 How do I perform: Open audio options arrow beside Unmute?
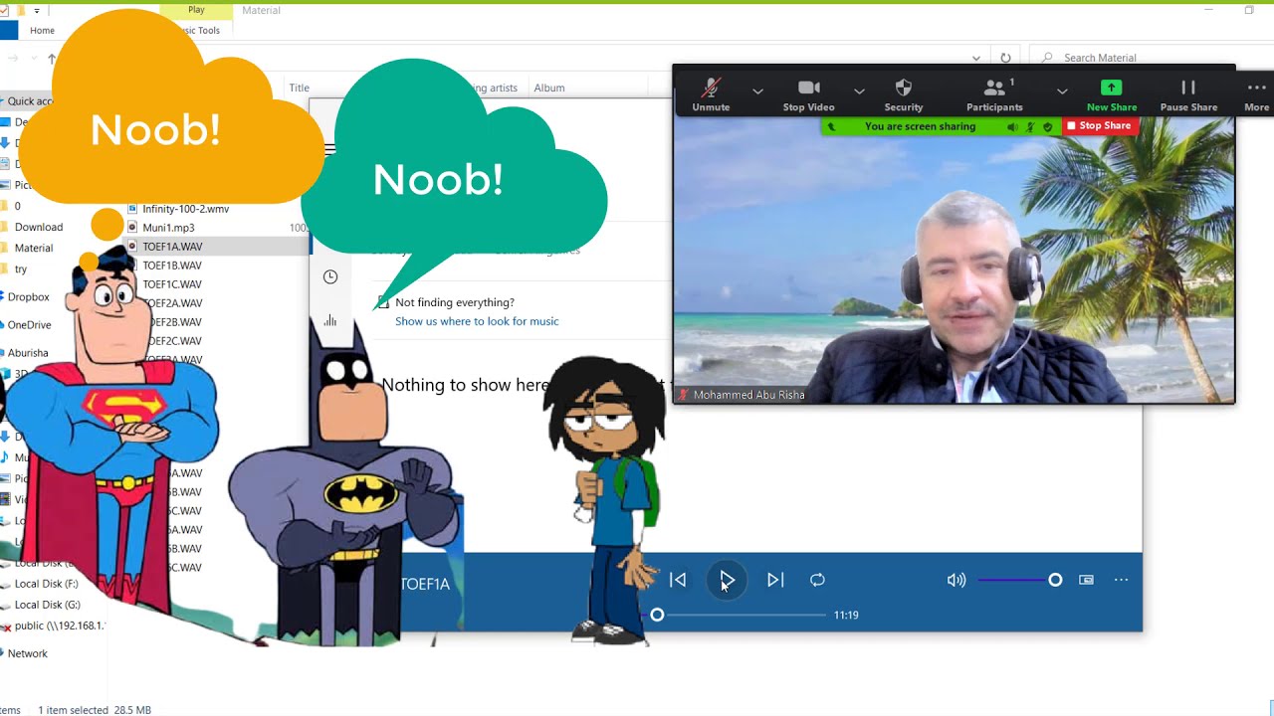click(758, 91)
